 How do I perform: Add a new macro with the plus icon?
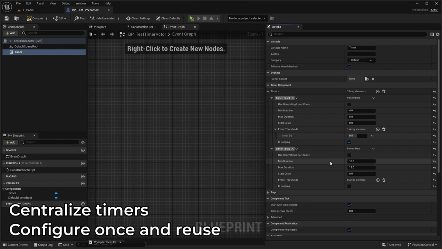83,176
